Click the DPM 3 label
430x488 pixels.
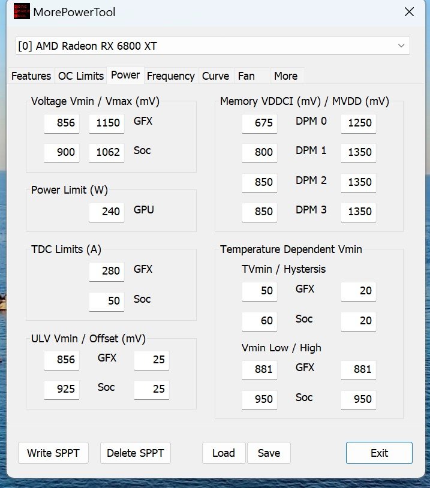pyautogui.click(x=311, y=210)
